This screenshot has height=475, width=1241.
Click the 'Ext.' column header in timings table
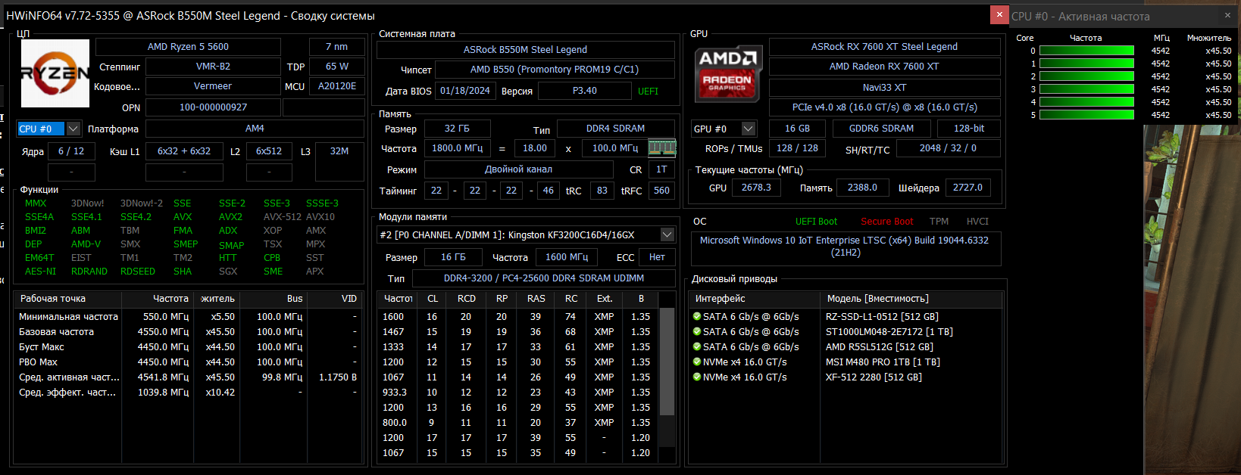pyautogui.click(x=605, y=299)
